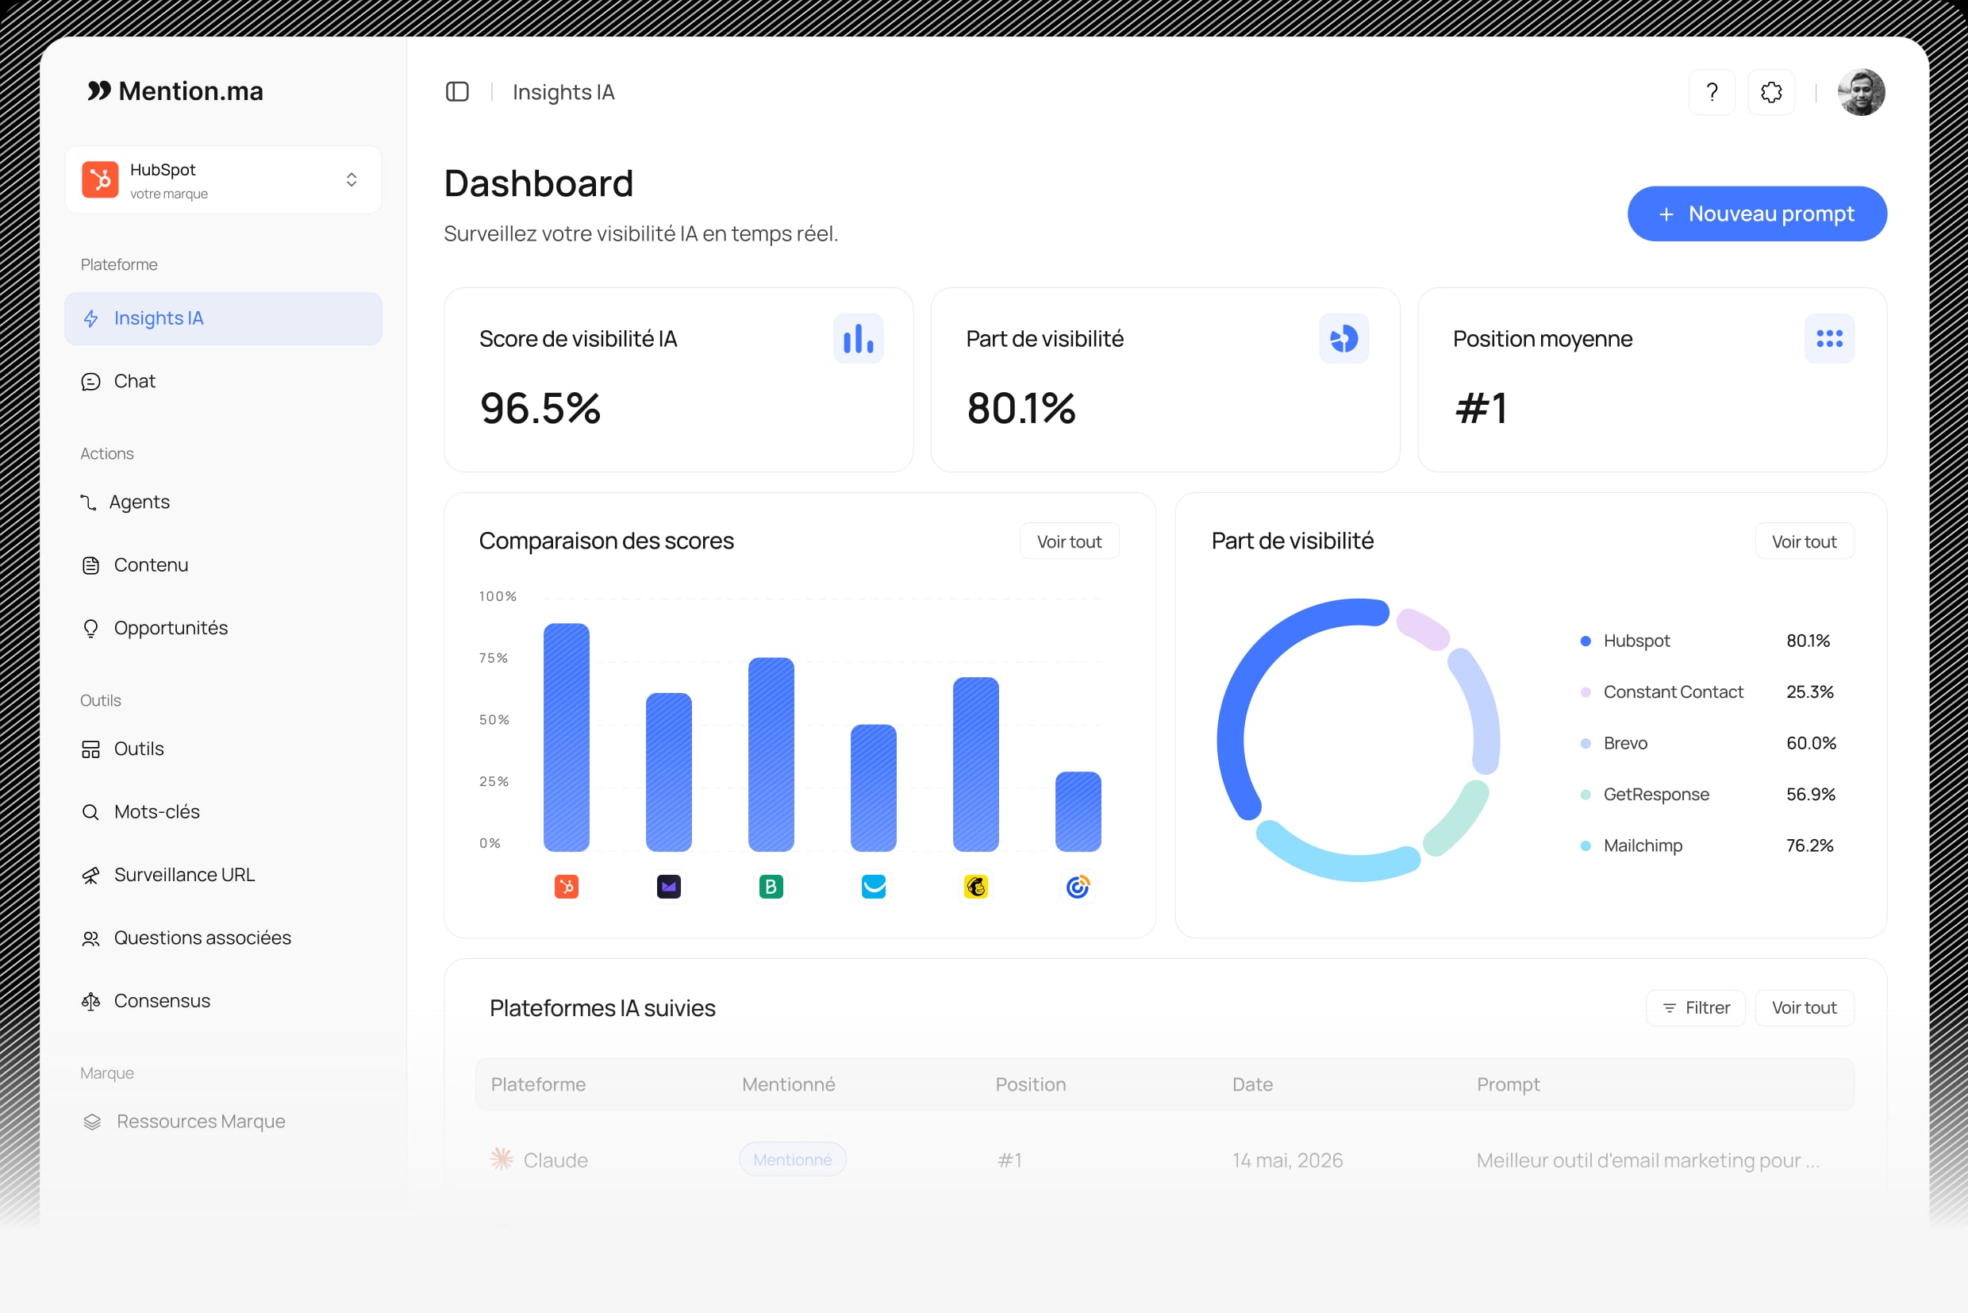Click the Mention.ma logo
The width and height of the screenshot is (1968, 1313).
point(175,90)
